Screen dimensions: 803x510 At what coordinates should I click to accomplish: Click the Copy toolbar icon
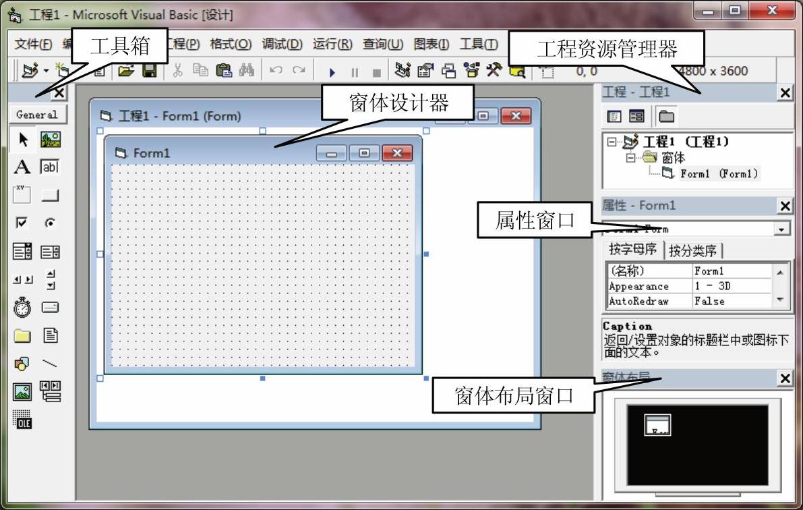[200, 70]
